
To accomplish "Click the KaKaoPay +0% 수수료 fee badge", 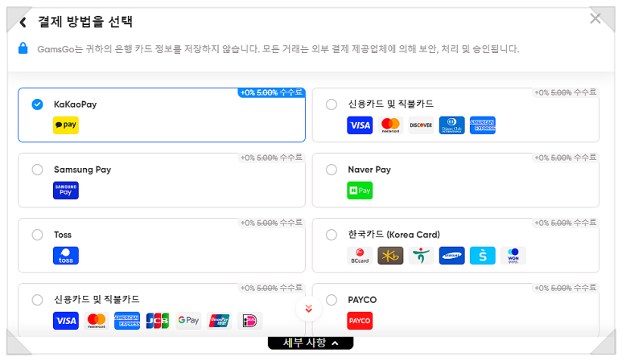I will point(272,92).
